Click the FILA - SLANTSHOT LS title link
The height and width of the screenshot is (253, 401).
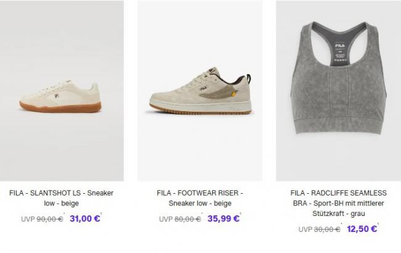click(x=61, y=198)
